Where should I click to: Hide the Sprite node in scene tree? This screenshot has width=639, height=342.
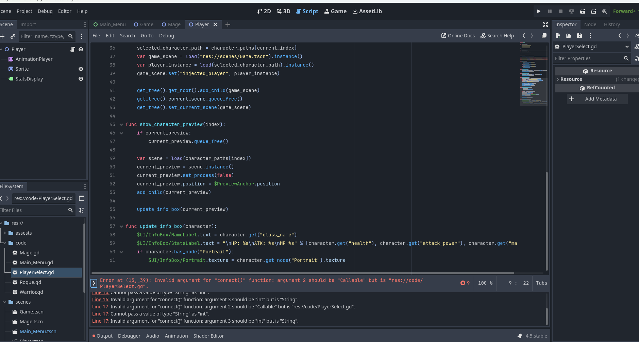(x=81, y=69)
